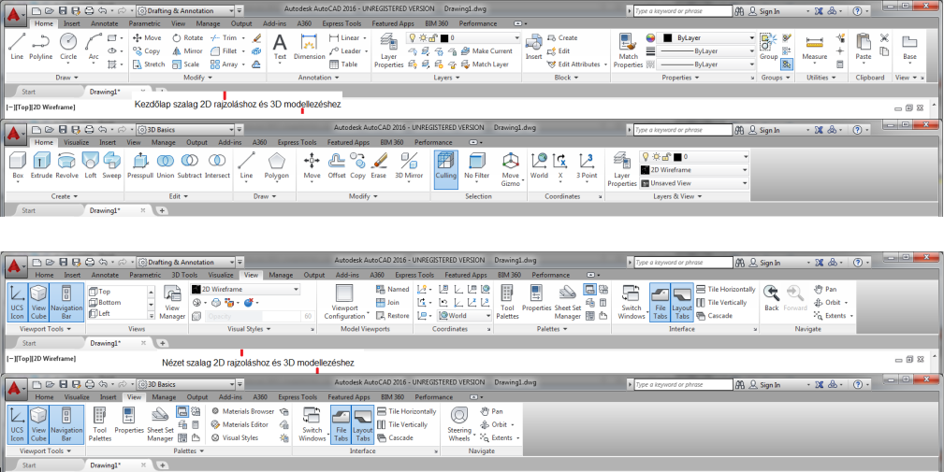Screen dimensions: 944x472
Task: Click the Opacity slider in Visual Styles
Action: 253,316
